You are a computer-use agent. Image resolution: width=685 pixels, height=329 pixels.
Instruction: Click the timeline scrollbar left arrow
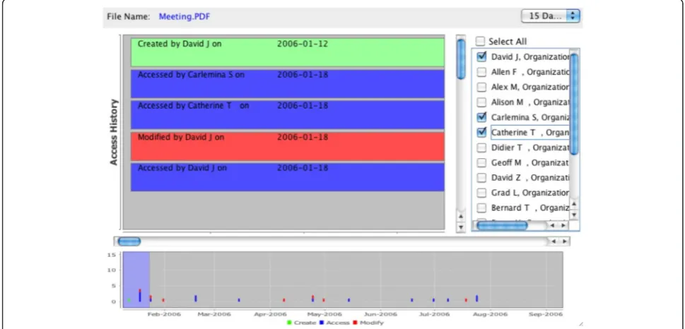coord(554,241)
